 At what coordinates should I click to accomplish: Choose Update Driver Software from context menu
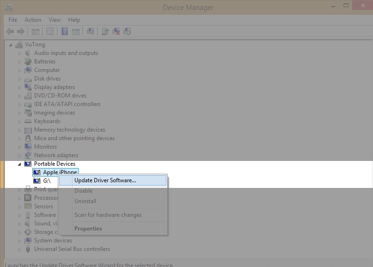105,180
